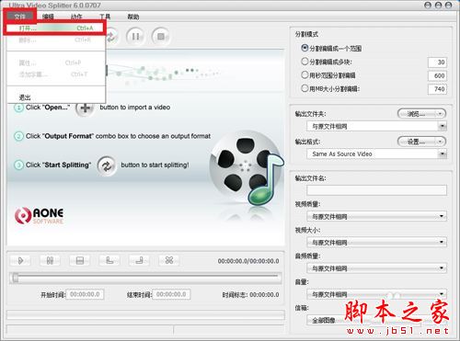Click the 设置... button for the output format
Viewport: 460px width, 341px height.
(417, 142)
